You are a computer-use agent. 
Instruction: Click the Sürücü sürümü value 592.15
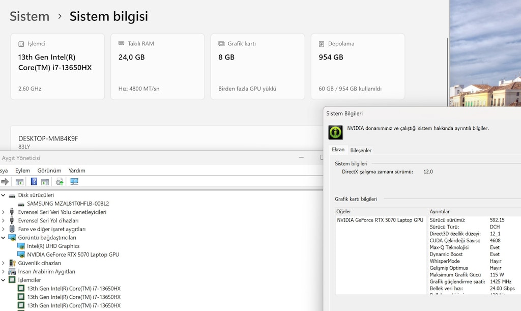click(497, 220)
